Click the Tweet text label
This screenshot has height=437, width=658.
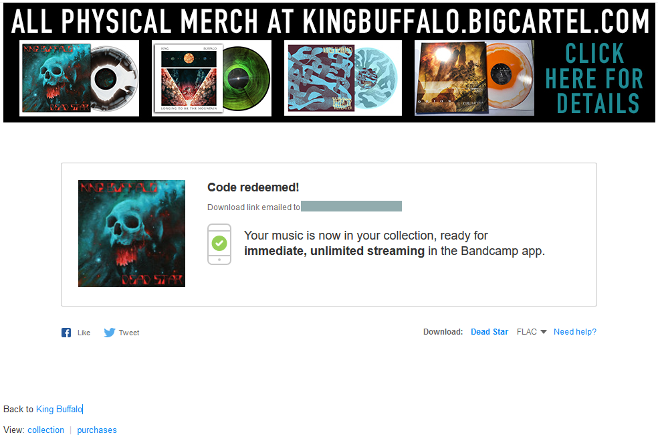[129, 333]
